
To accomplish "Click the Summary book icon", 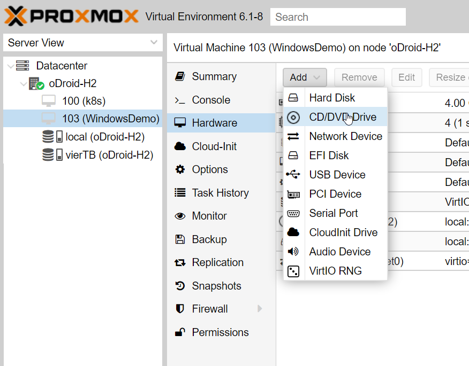I will point(180,76).
